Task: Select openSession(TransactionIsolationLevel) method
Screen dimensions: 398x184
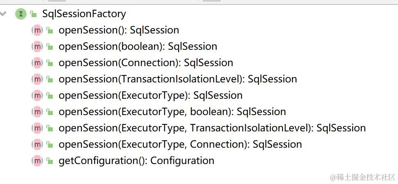Action: click(x=178, y=79)
